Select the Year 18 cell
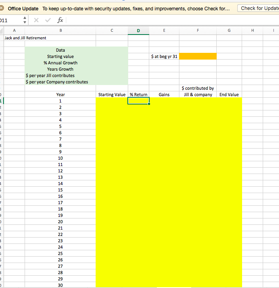 60,209
